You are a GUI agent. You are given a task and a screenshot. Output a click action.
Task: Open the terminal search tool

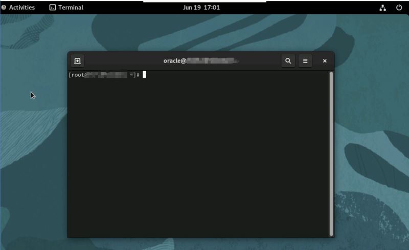pyautogui.click(x=288, y=61)
